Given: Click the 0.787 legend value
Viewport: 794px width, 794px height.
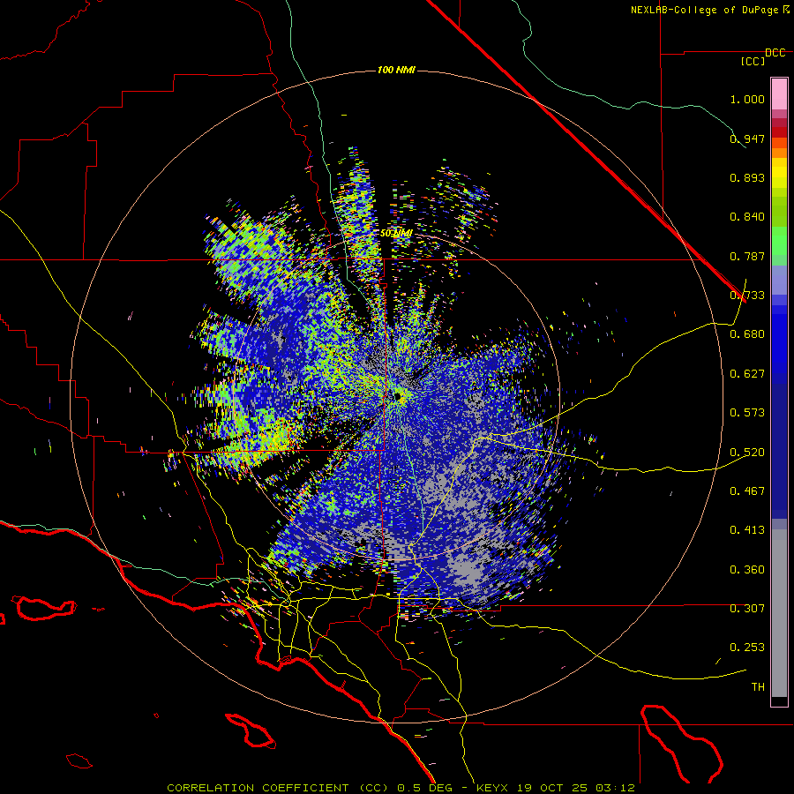Looking at the screenshot, I should pyautogui.click(x=747, y=256).
